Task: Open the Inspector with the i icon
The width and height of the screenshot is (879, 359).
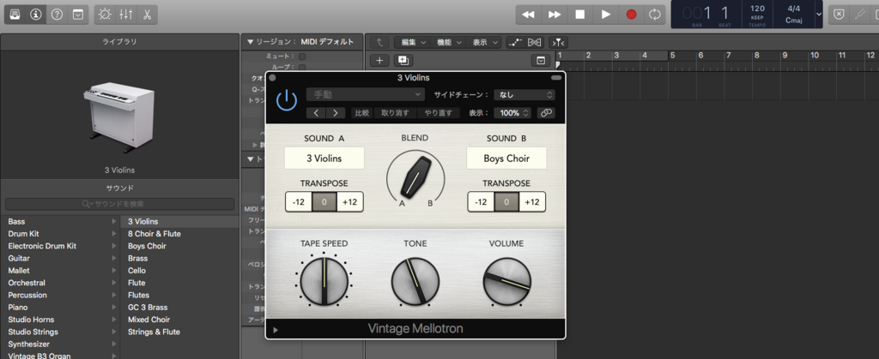Action: pos(36,15)
